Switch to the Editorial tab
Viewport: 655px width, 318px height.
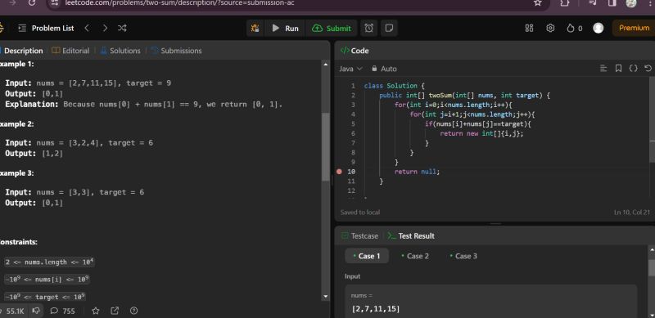70,51
